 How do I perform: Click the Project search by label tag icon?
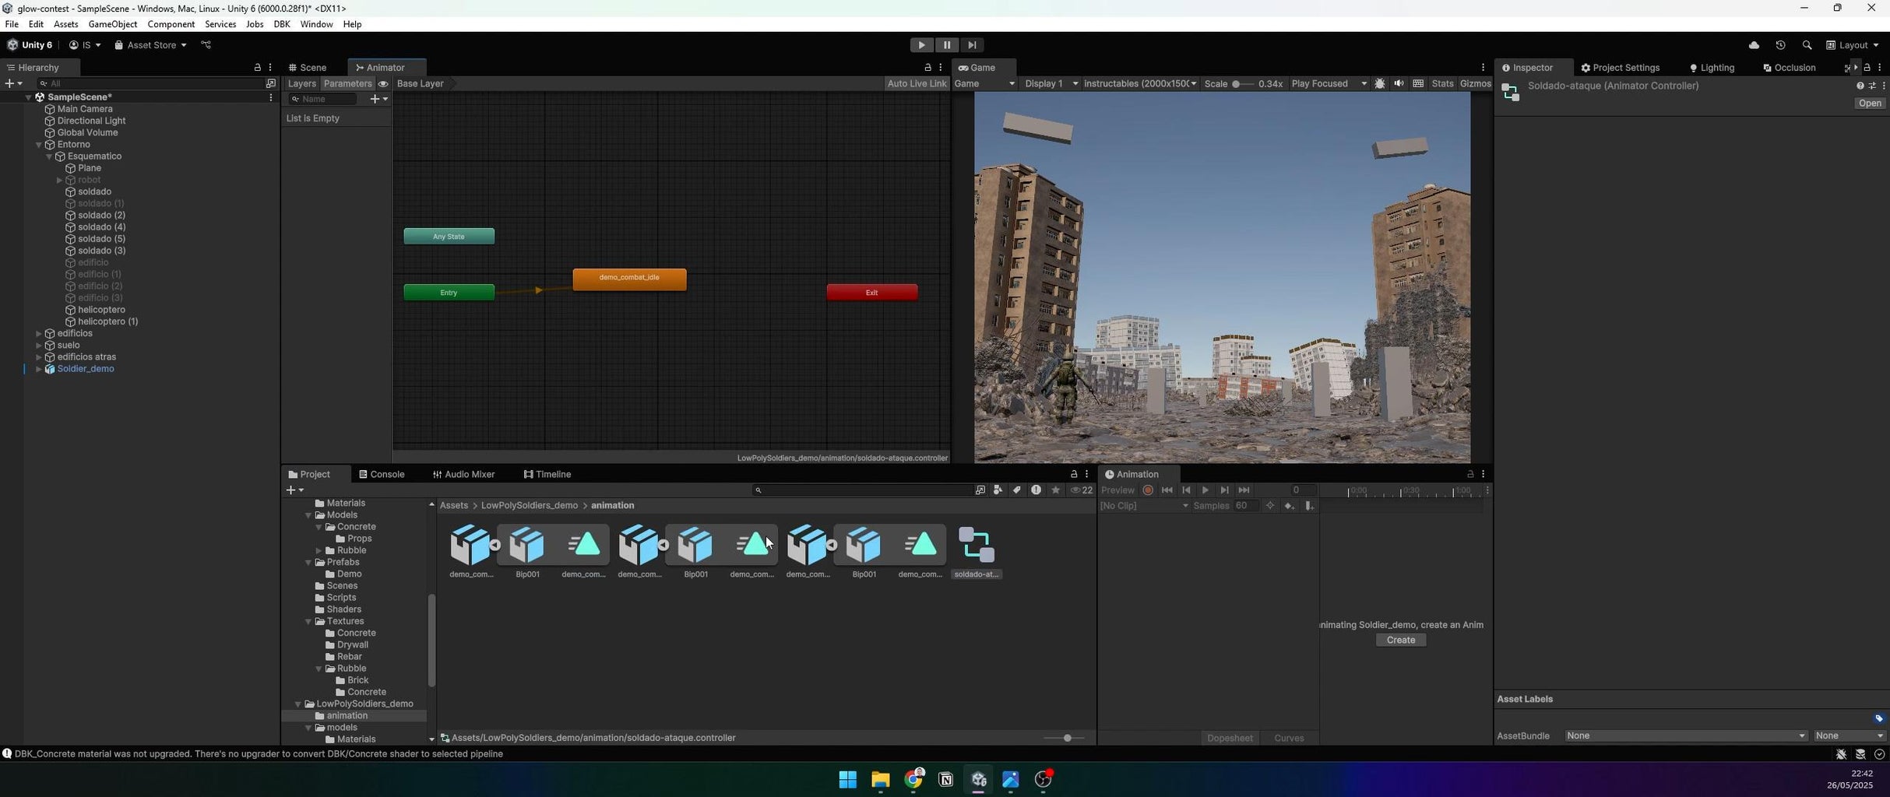(x=1017, y=490)
